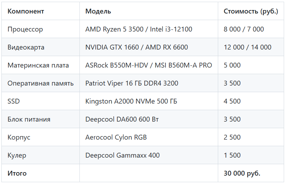Select the AMD Ryzen 5 3500 / Intel i3-12100 cell
The image size is (290, 186).
[x=139, y=29]
